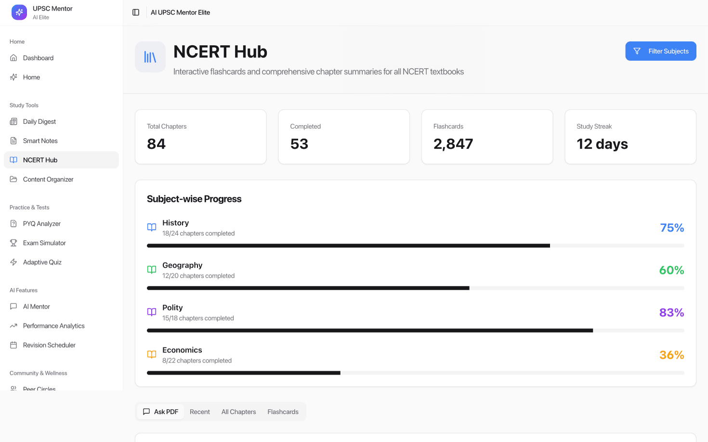The height and width of the screenshot is (442, 708).
Task: Select the Adaptive Quiz lightning icon
Action: [x=13, y=262]
